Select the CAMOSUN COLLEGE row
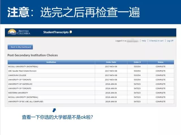Viewport: 181px width, 135px height. coord(91,75)
